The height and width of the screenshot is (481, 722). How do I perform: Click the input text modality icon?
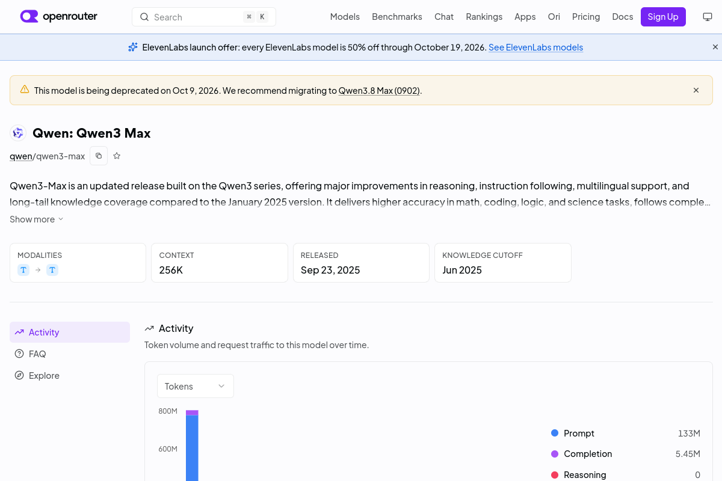pos(23,270)
